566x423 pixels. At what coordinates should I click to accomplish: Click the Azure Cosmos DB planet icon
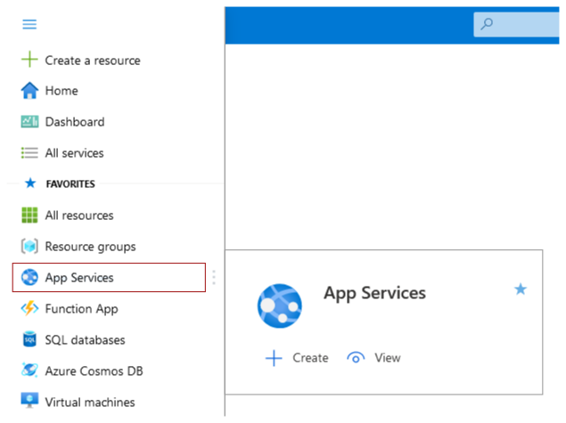point(29,370)
